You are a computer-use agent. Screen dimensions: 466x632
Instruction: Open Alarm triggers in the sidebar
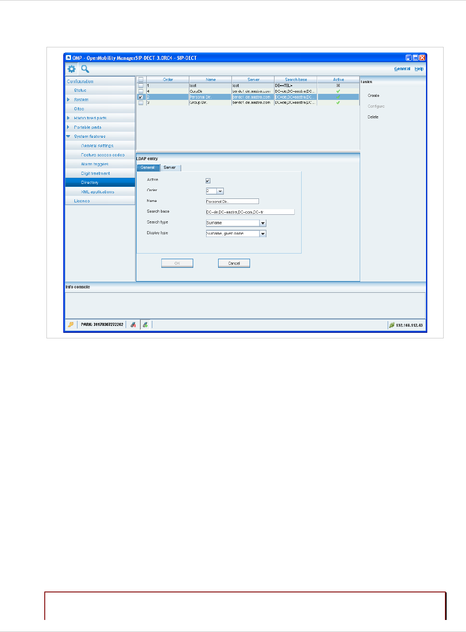(100, 164)
